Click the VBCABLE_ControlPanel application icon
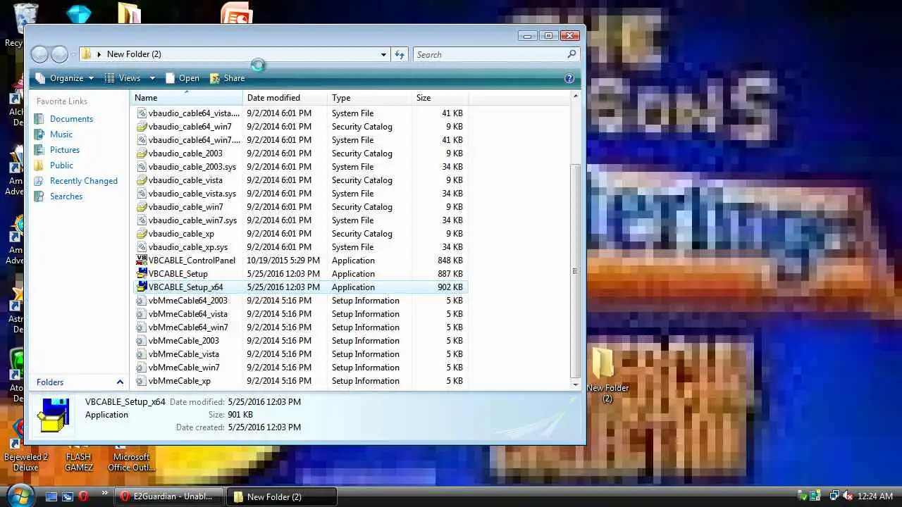Screen dimensions: 902x507 tap(142, 260)
